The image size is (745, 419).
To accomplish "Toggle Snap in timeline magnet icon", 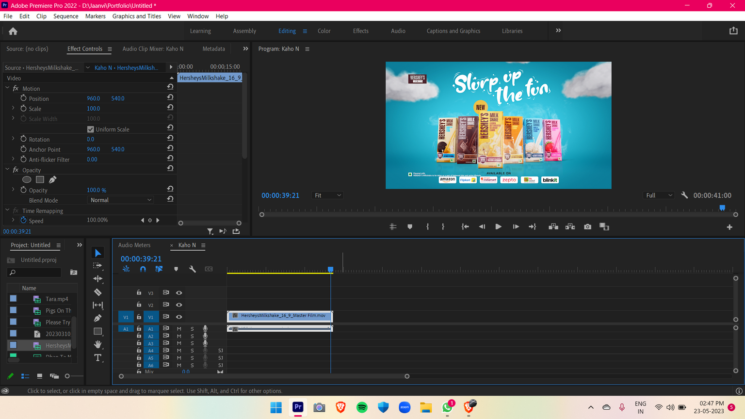I will point(143,269).
